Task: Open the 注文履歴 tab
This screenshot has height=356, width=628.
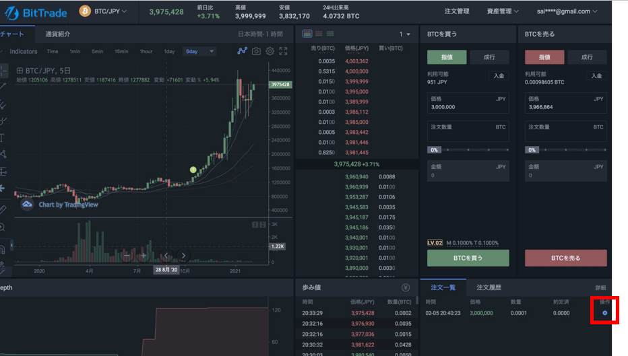Action: (489, 287)
